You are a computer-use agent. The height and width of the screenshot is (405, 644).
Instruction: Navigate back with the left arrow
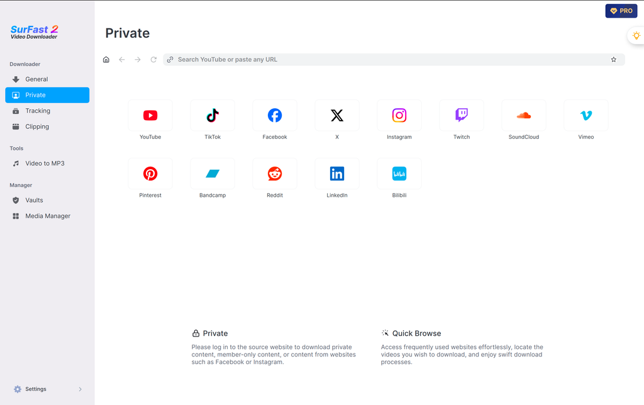[x=122, y=60]
